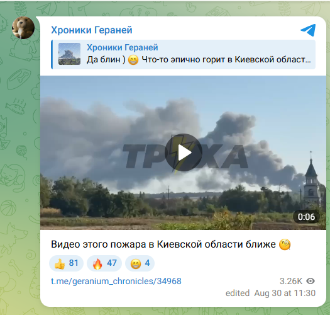Image resolution: width=330 pixels, height=315 pixels.
Task: Open t.me/geranium_chronicles/34968 link
Action: coord(116,281)
